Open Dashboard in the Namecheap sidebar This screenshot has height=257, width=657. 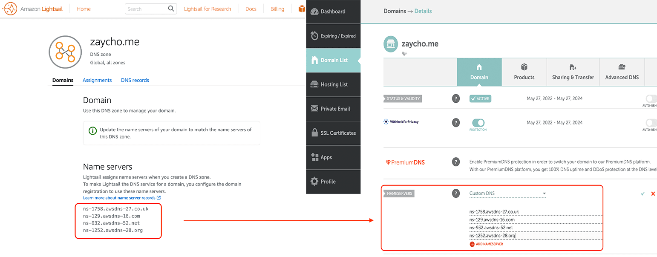[333, 12]
